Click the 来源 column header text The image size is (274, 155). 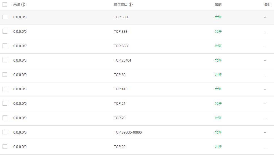[x=17, y=5]
